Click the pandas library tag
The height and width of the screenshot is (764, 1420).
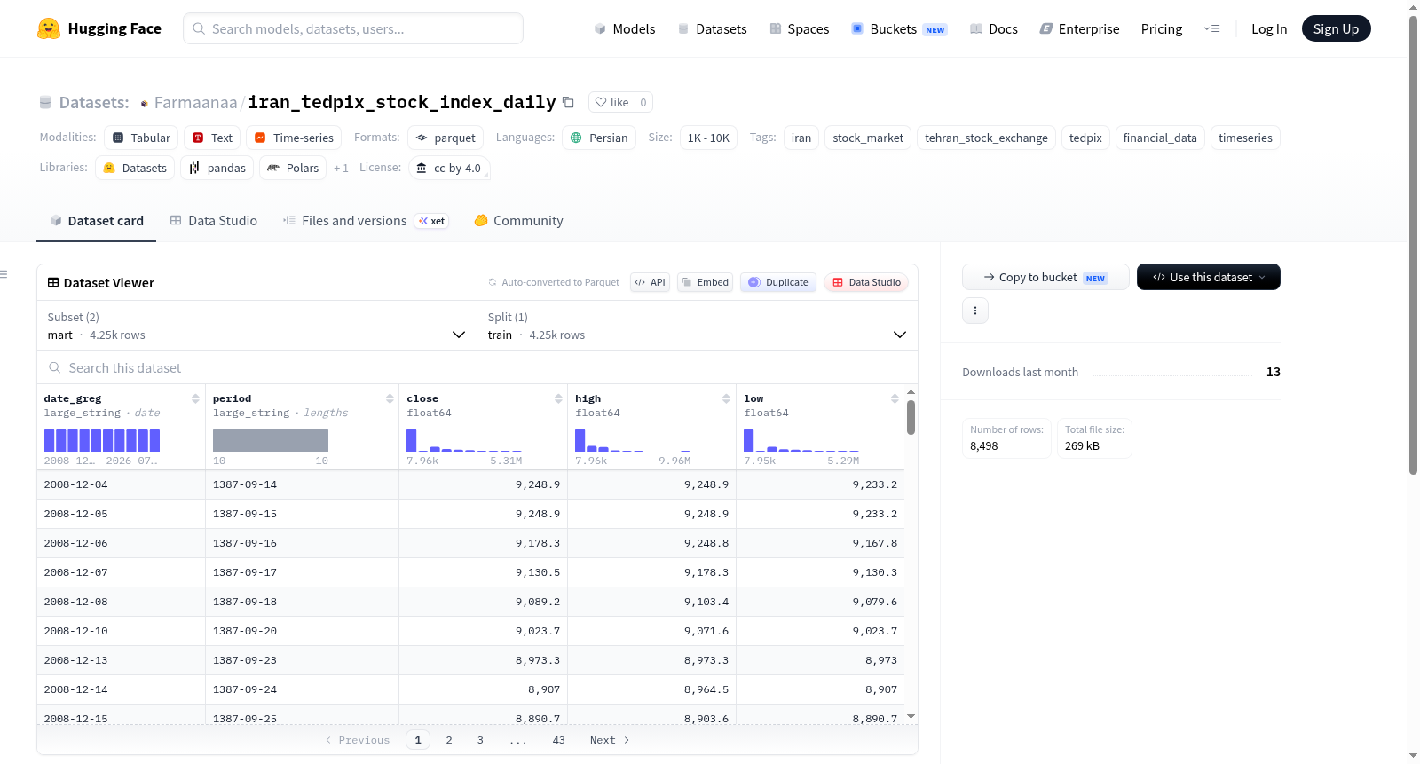click(217, 168)
